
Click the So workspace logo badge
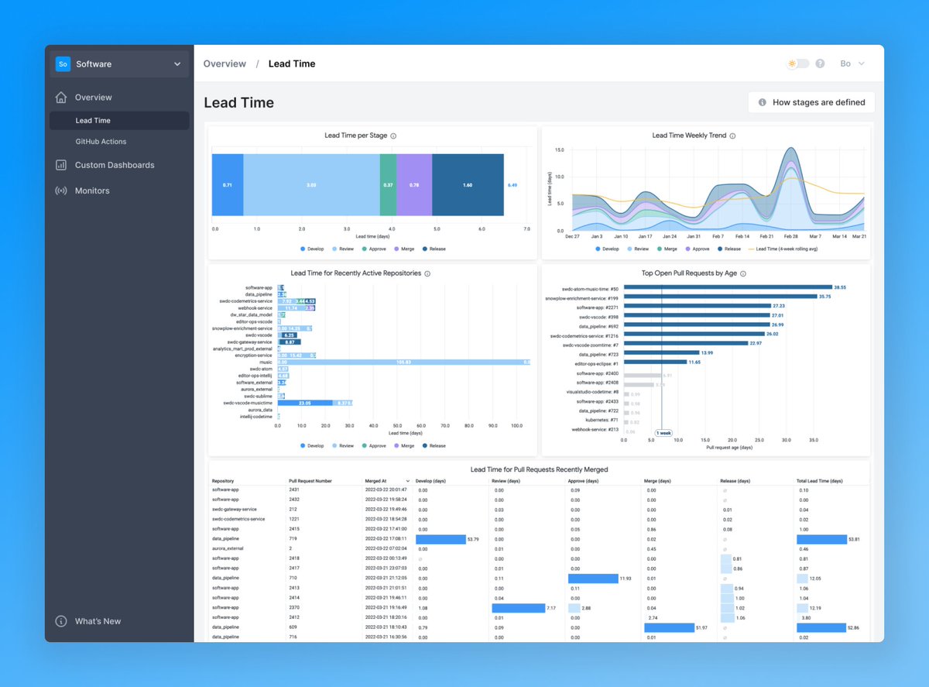(x=63, y=64)
